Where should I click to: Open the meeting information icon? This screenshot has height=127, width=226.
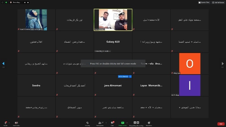[2, 3]
